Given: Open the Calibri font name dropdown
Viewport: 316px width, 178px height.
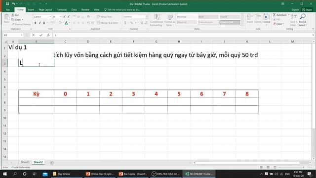Looking at the screenshot, I should (50, 17).
